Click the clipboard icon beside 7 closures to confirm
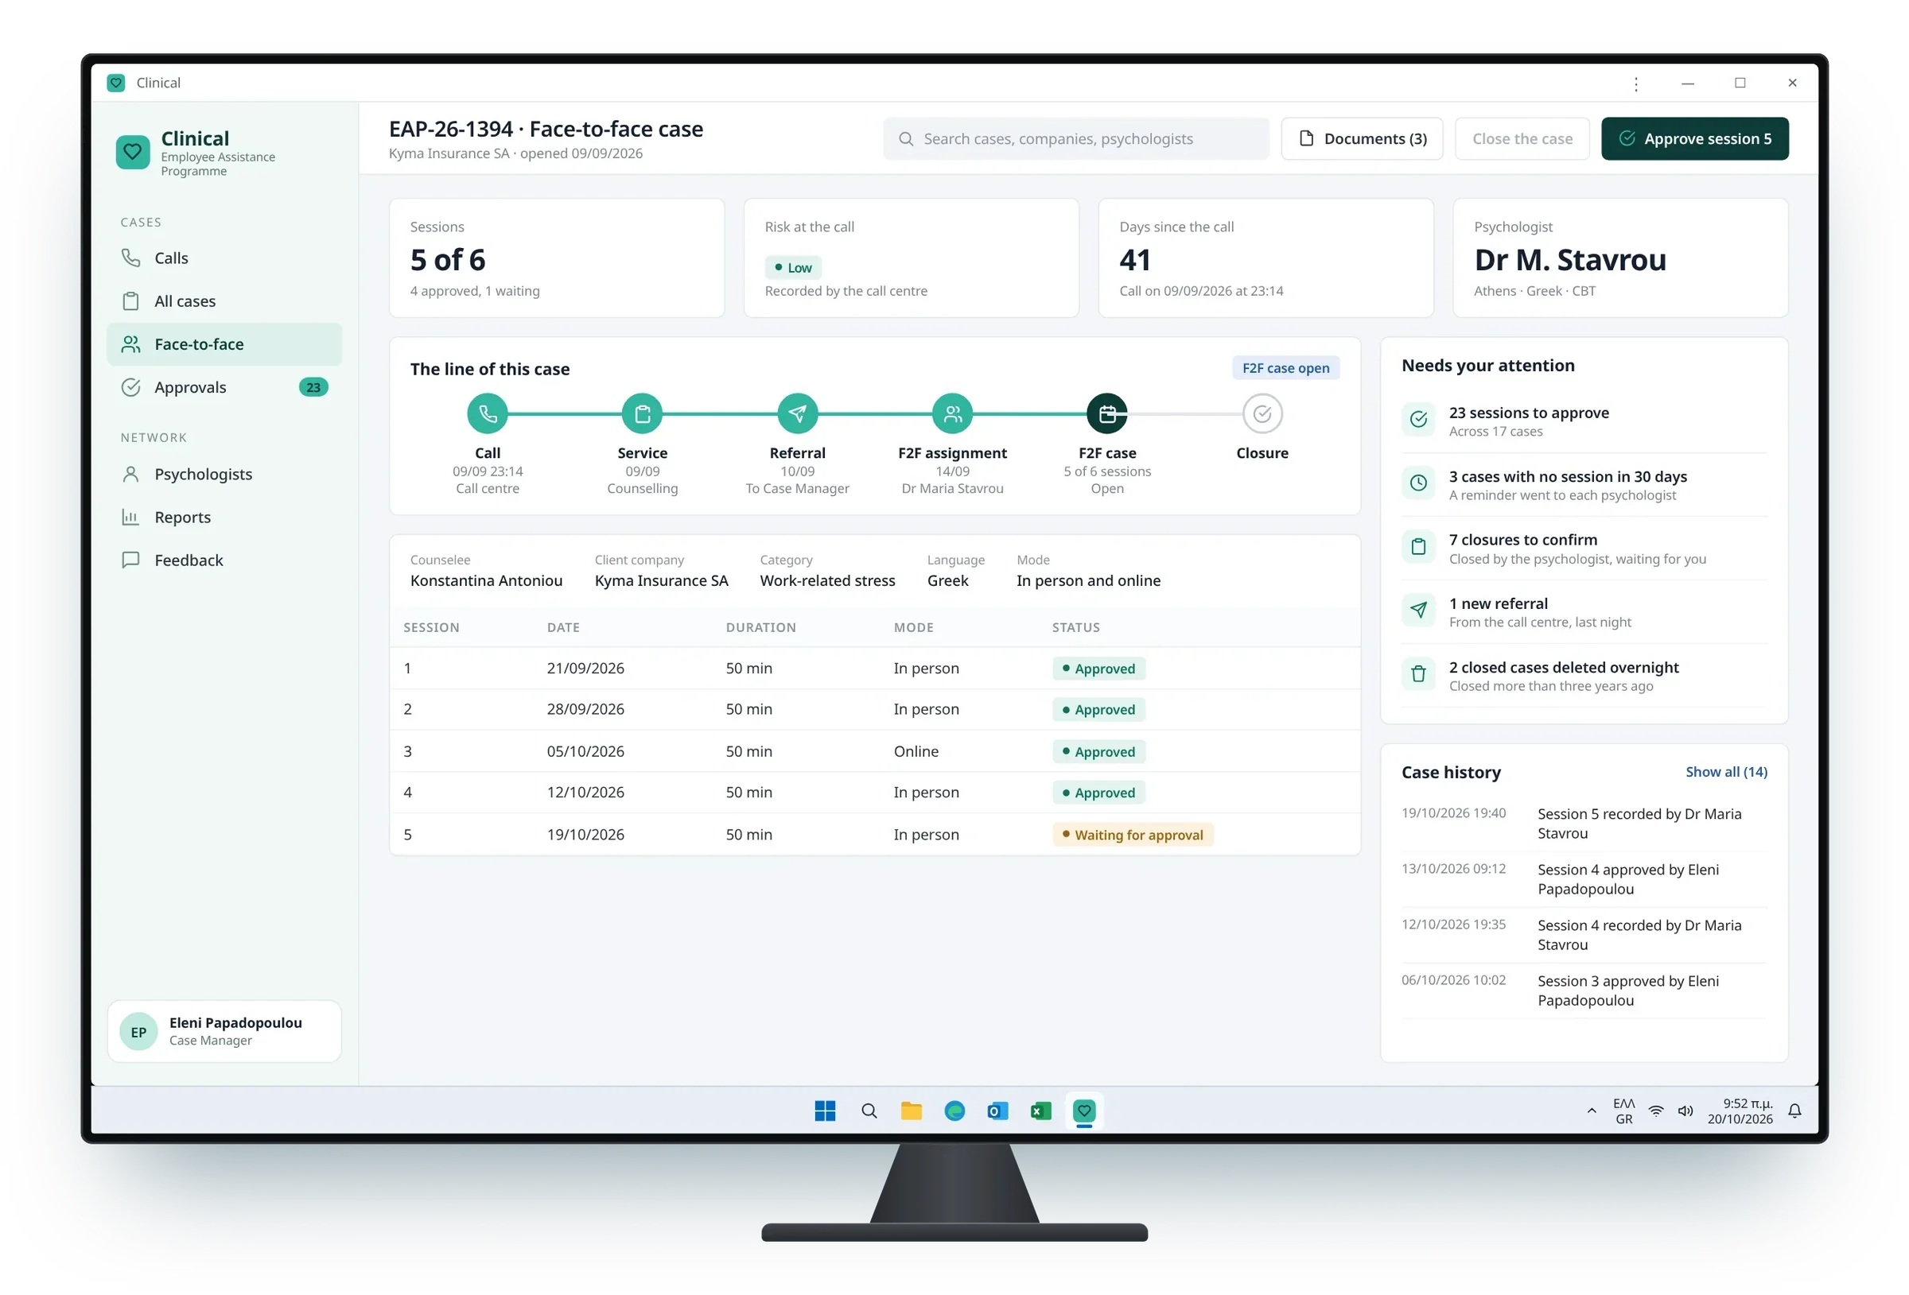 click(x=1417, y=547)
